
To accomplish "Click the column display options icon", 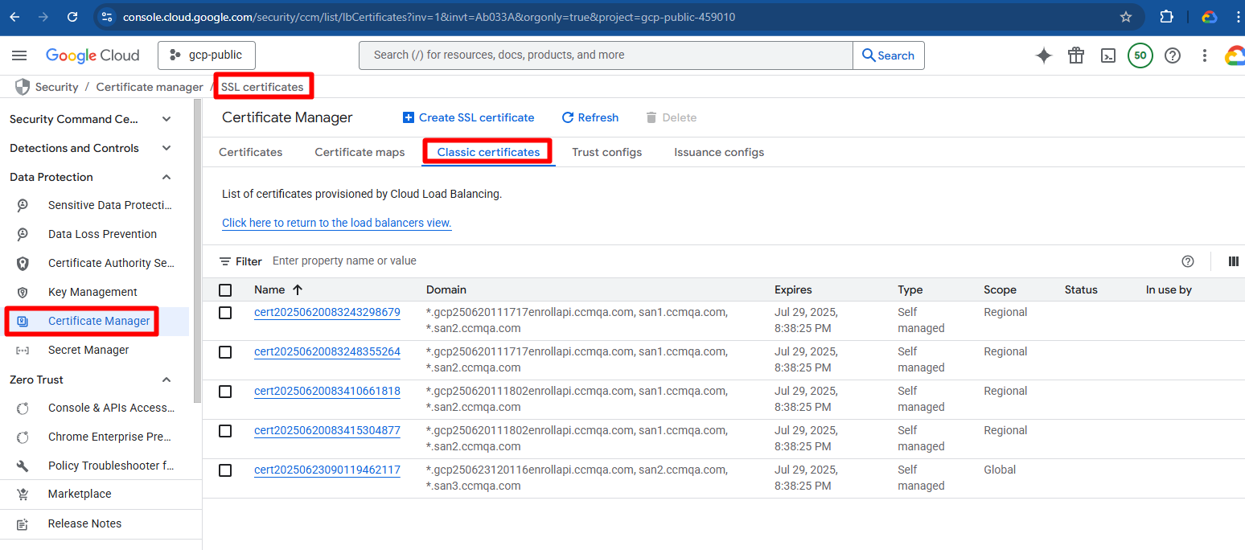I will (x=1233, y=261).
